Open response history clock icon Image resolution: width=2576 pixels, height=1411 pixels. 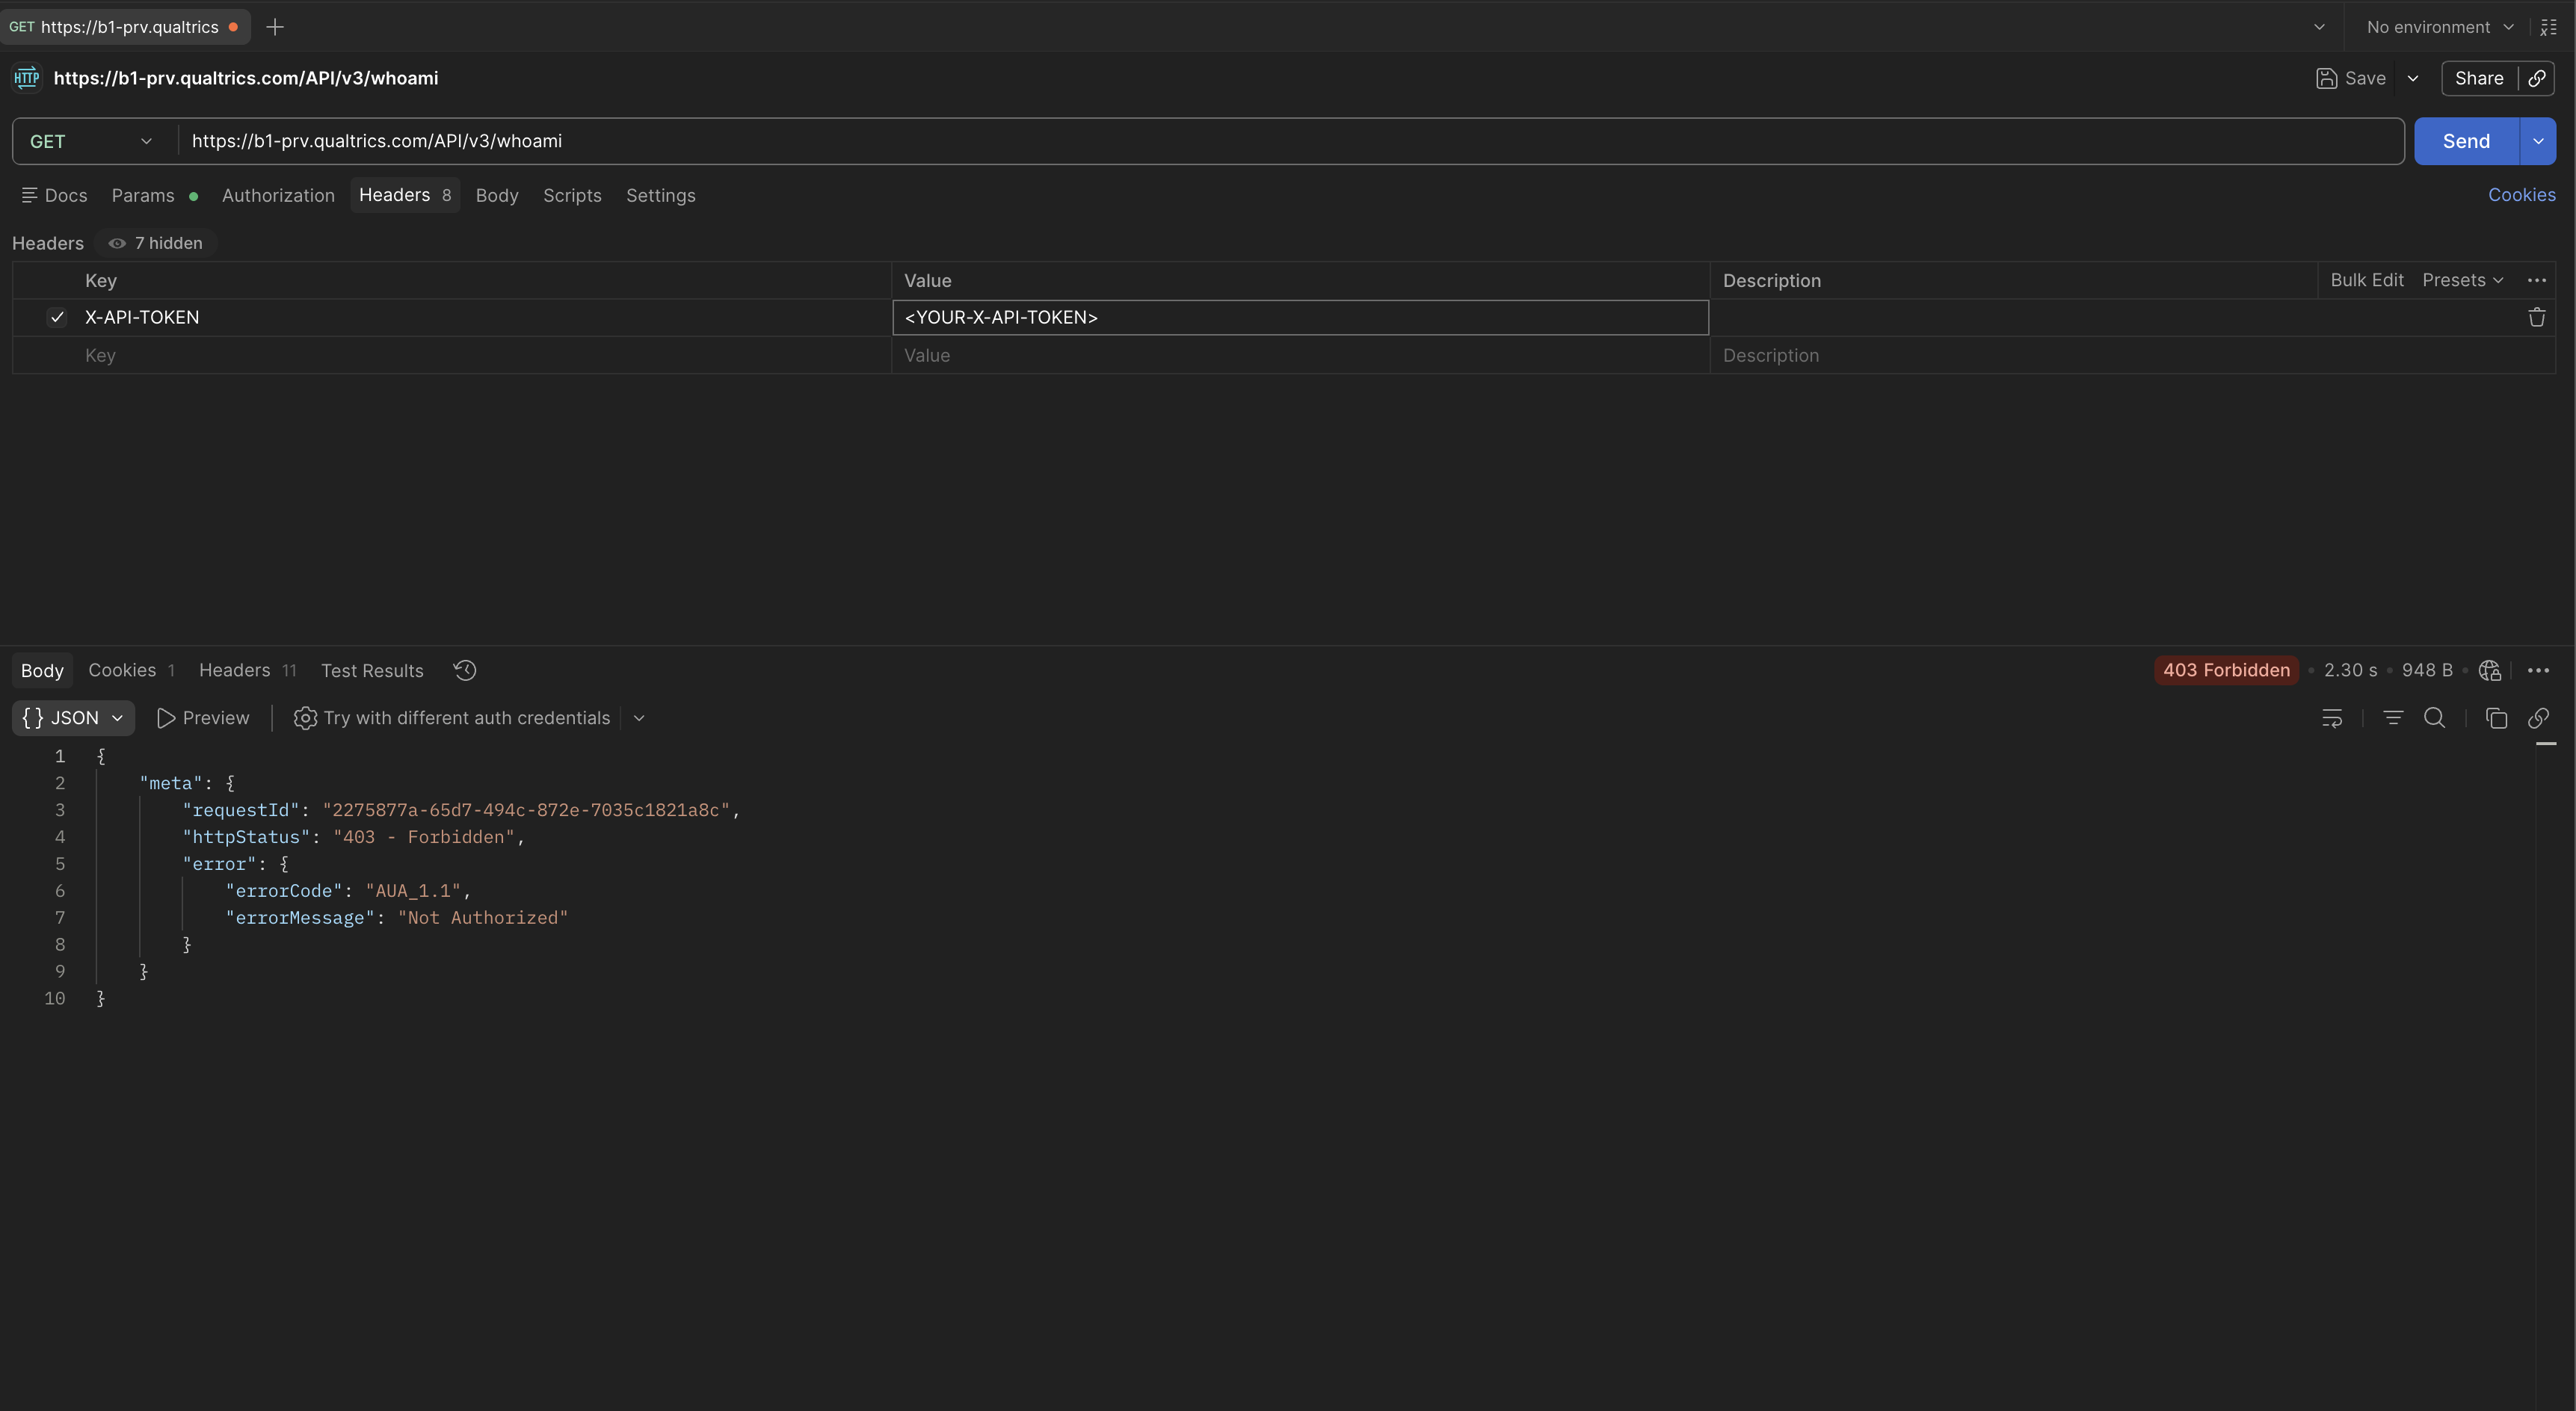[465, 670]
